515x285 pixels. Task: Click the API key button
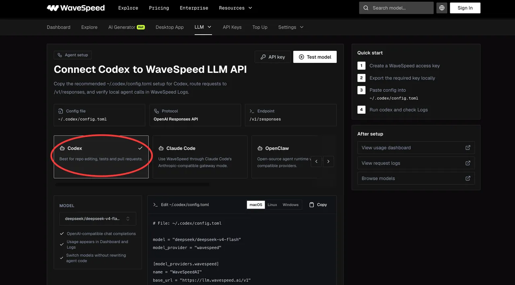[272, 57]
